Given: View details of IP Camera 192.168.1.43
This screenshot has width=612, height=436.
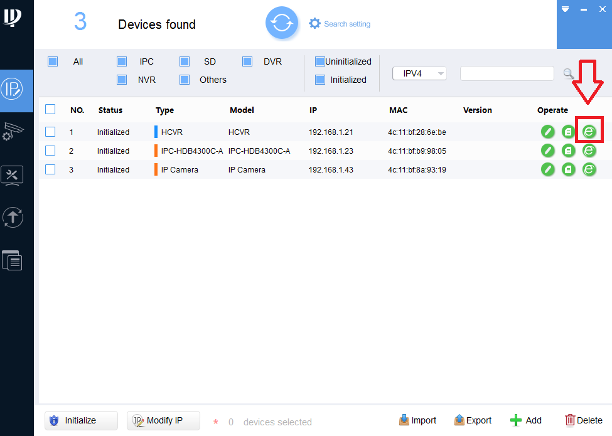Looking at the screenshot, I should [568, 169].
